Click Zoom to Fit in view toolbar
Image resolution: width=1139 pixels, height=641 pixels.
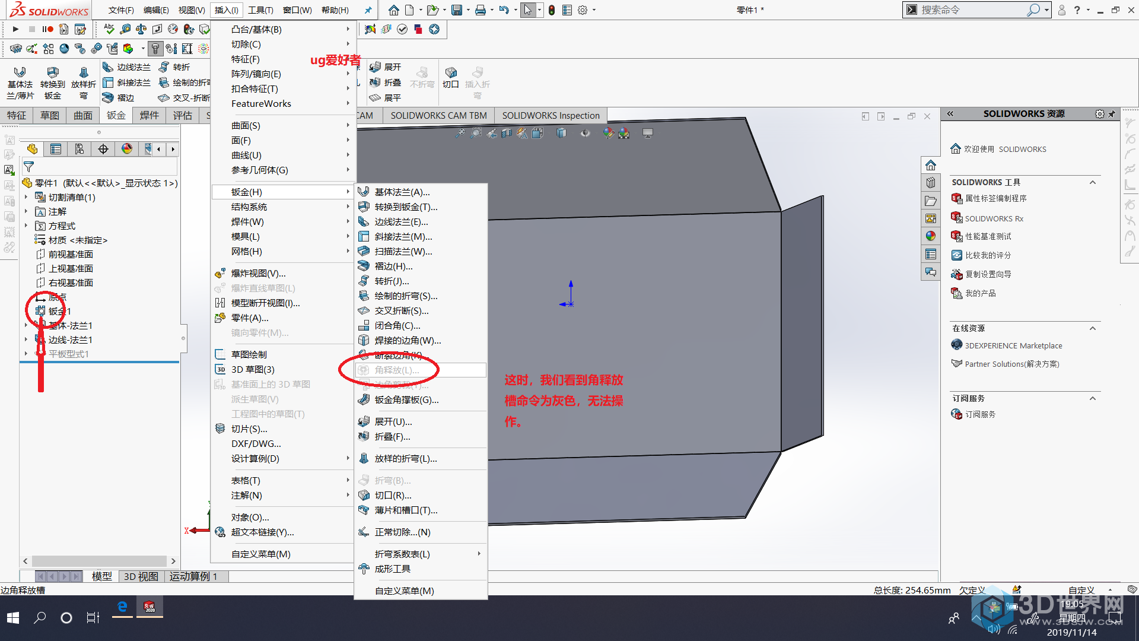click(x=460, y=134)
